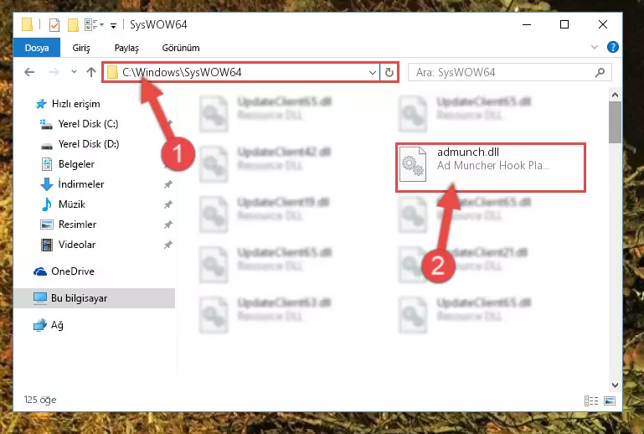Open the blue Help icon

[612, 47]
